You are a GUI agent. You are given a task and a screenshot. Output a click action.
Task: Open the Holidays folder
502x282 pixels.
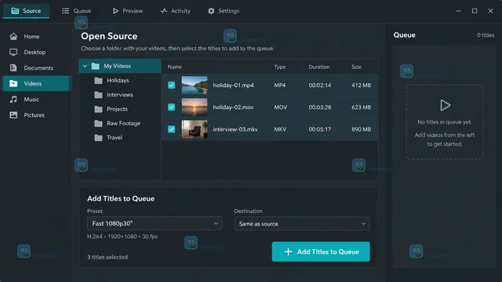click(118, 80)
